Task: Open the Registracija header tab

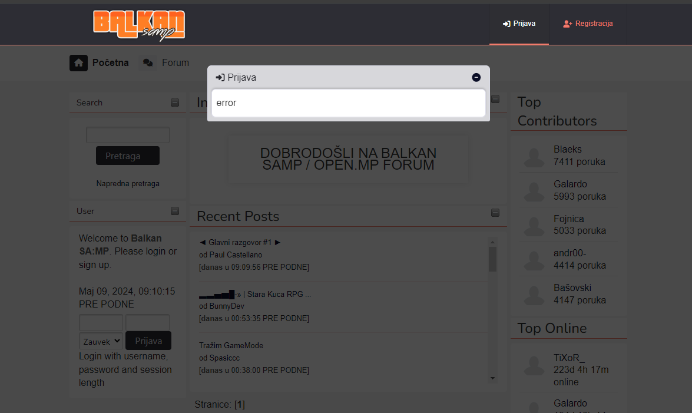Action: click(588, 24)
